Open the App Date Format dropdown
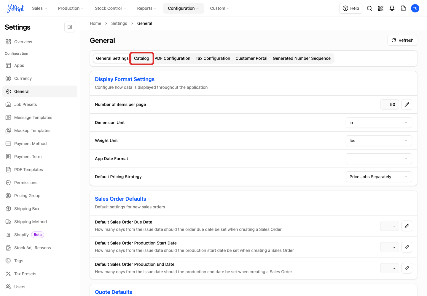The image size is (427, 296). pos(379,159)
